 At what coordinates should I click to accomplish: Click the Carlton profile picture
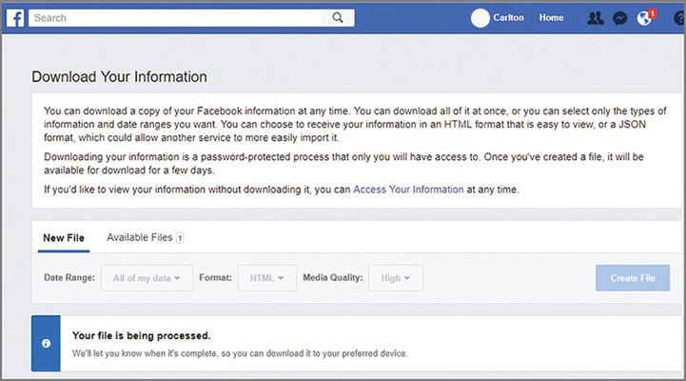480,17
